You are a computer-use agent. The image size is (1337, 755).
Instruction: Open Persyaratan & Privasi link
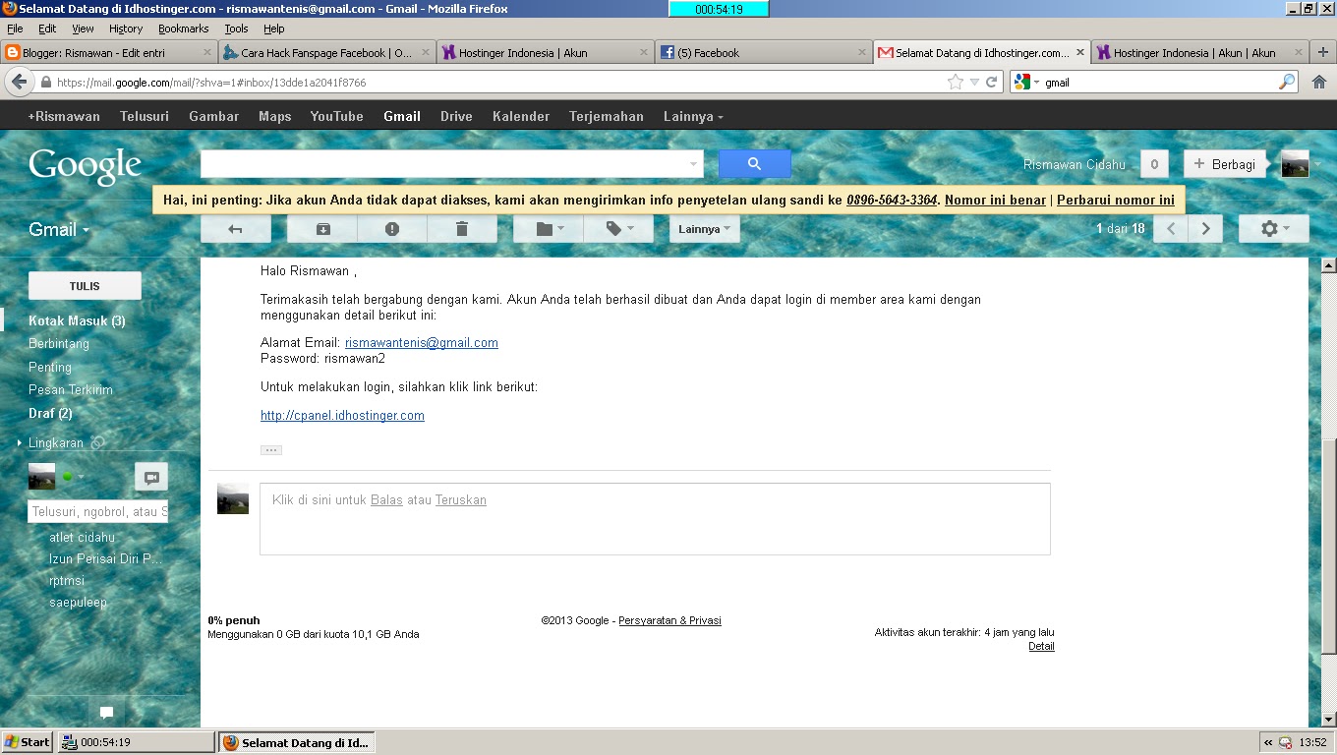click(x=669, y=620)
